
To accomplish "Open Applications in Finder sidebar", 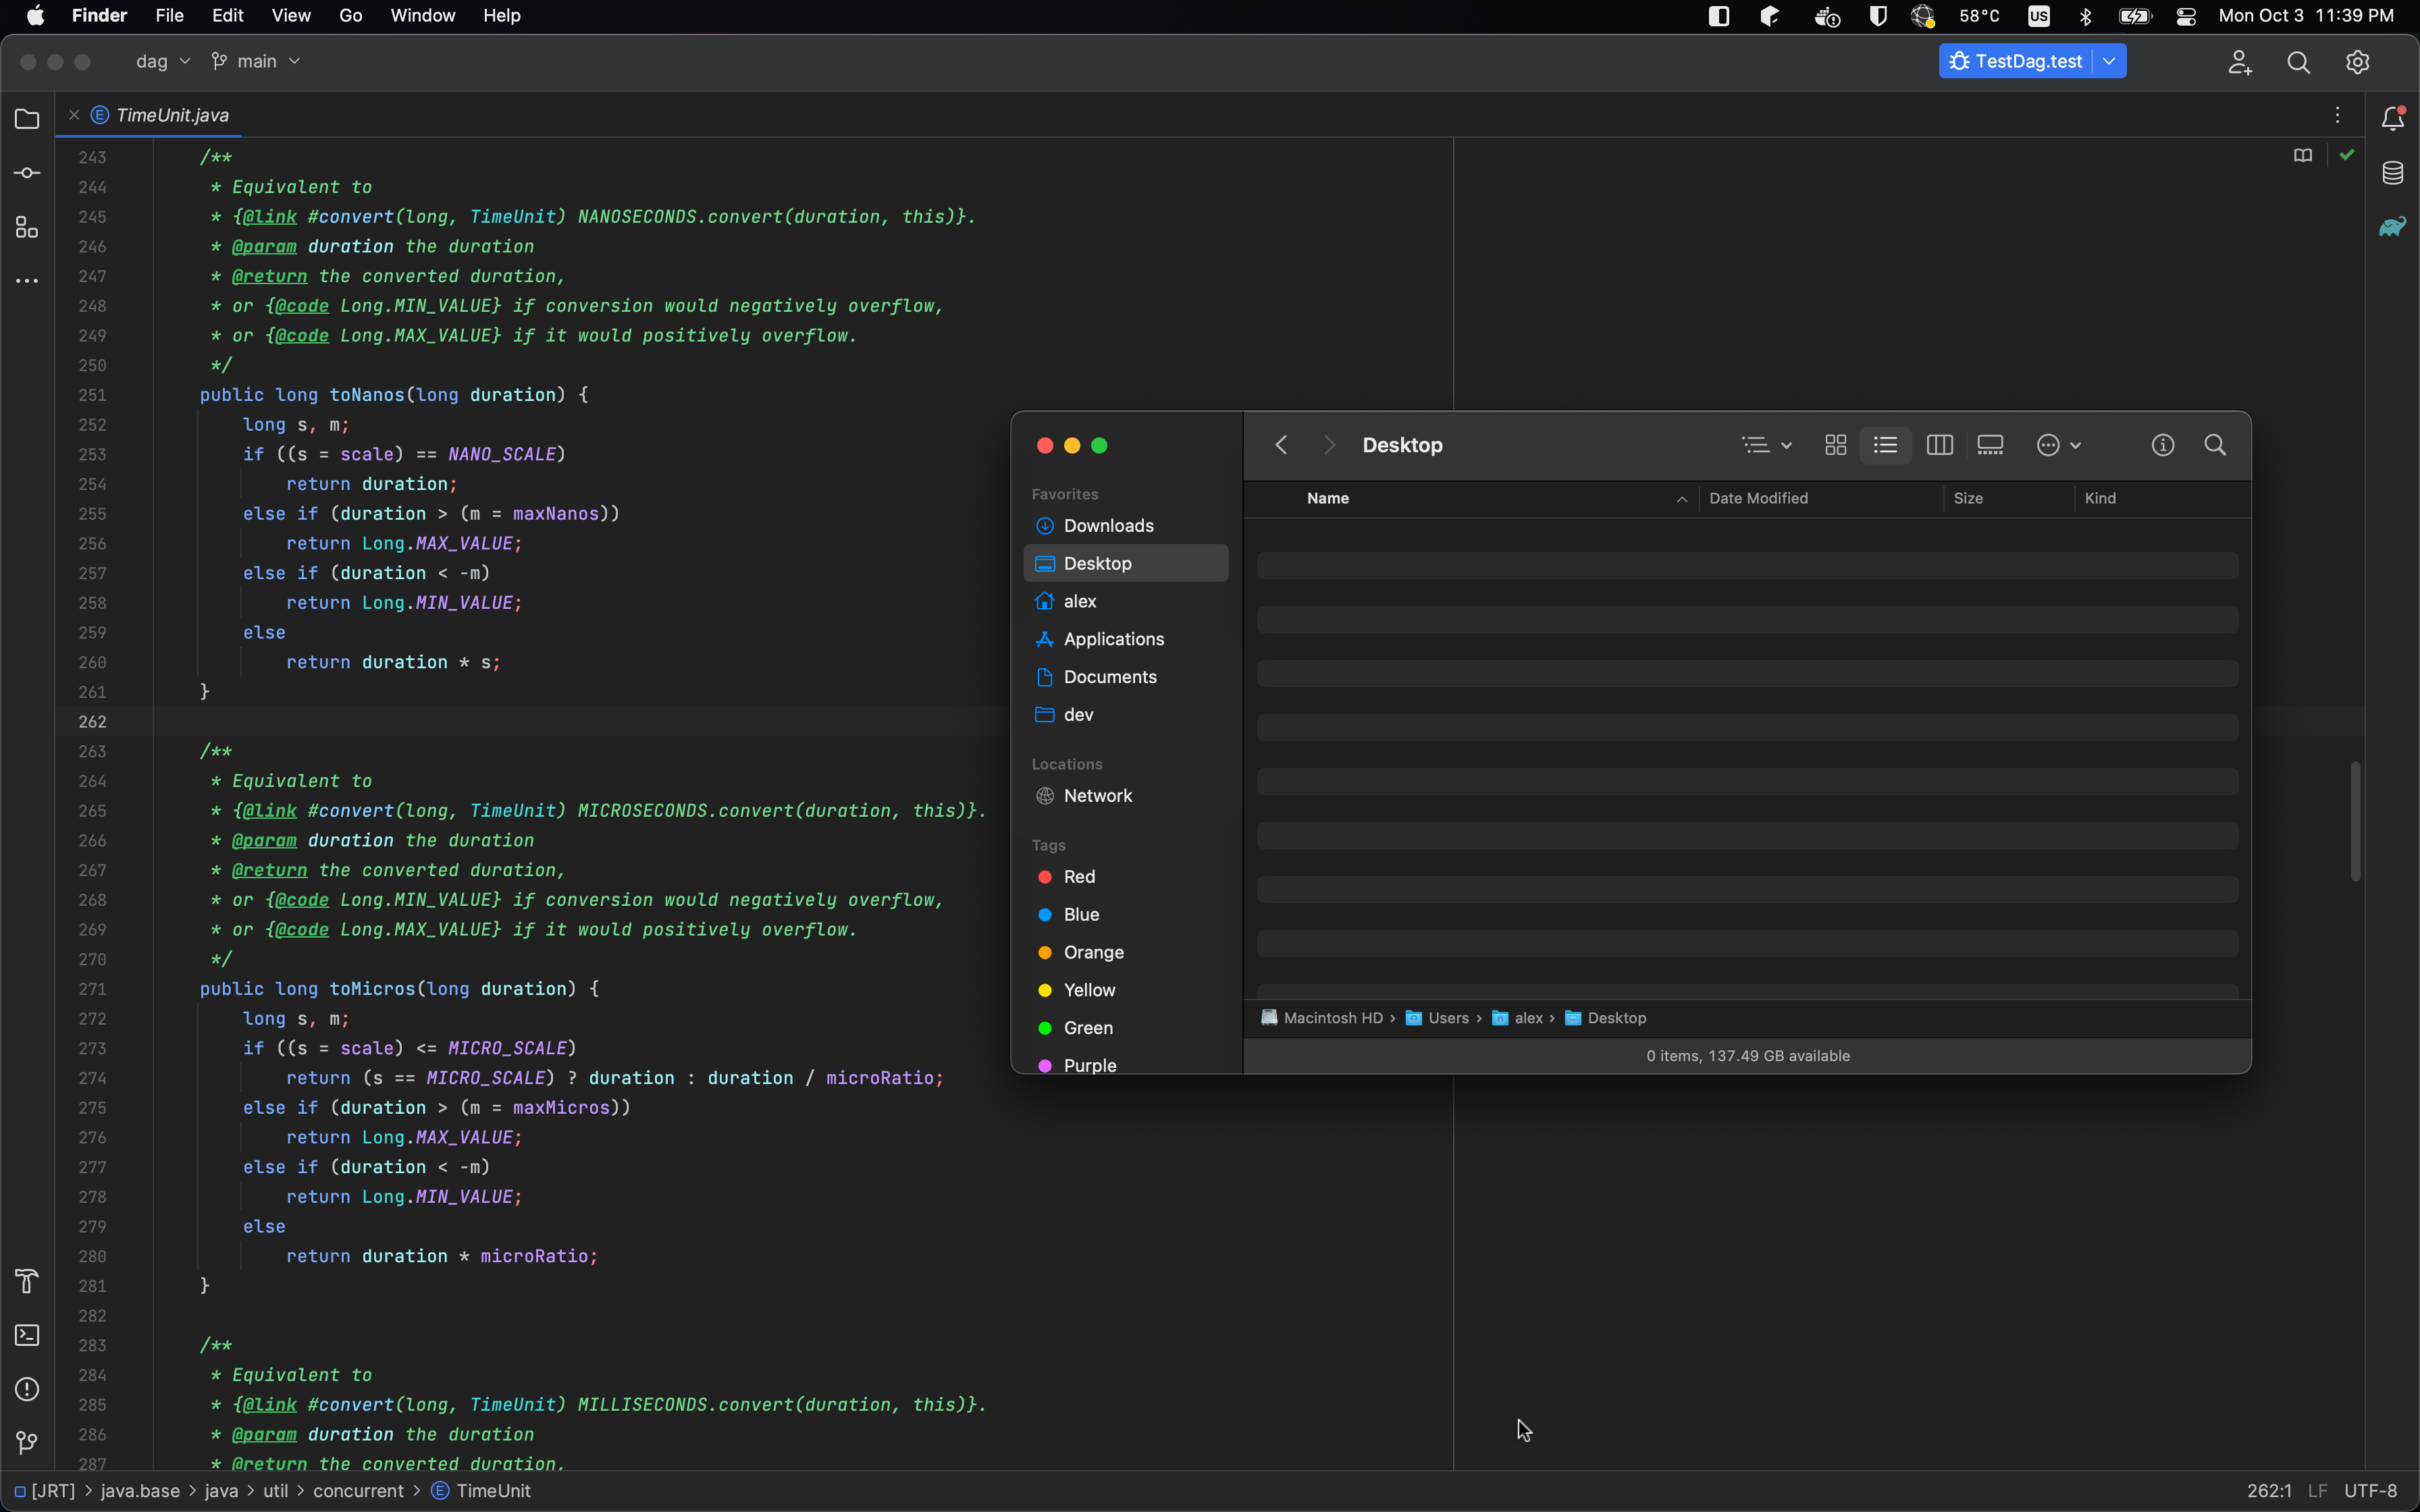I will 1113,639.
